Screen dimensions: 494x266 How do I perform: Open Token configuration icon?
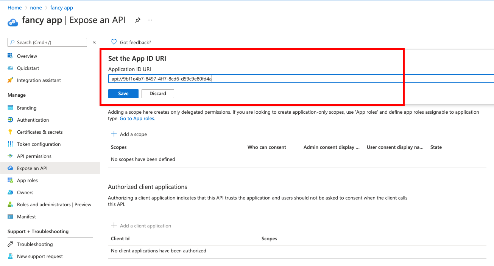11,144
